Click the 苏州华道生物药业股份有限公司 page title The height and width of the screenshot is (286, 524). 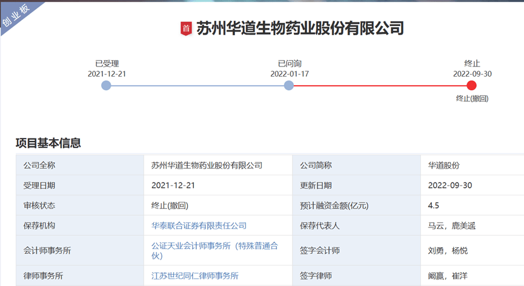[x=300, y=28]
